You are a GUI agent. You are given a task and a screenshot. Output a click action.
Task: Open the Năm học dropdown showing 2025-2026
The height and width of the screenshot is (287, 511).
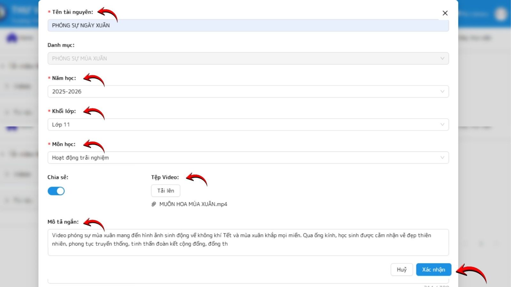pyautogui.click(x=243, y=92)
